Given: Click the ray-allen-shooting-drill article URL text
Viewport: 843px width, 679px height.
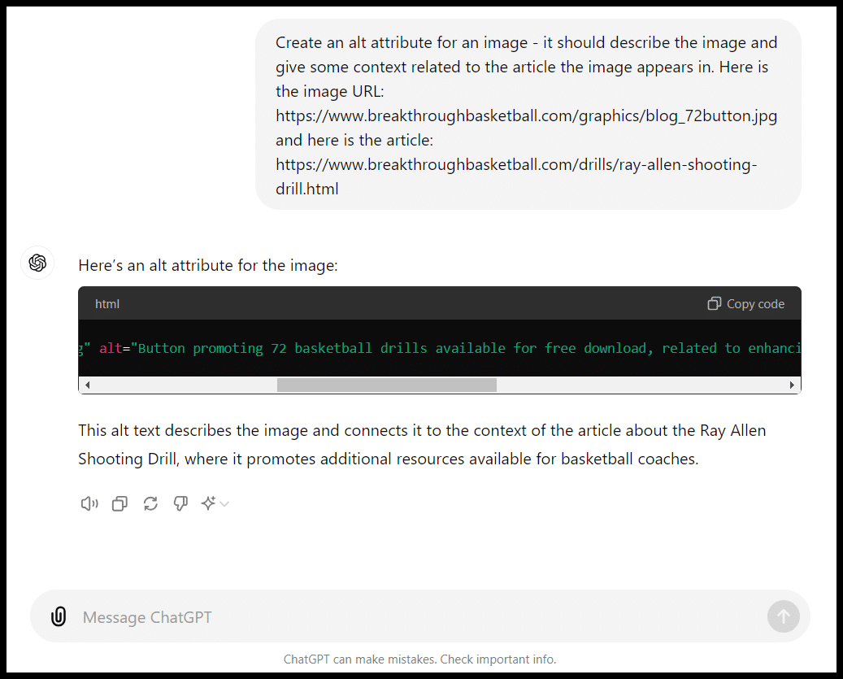Looking at the screenshot, I should pyautogui.click(x=516, y=176).
